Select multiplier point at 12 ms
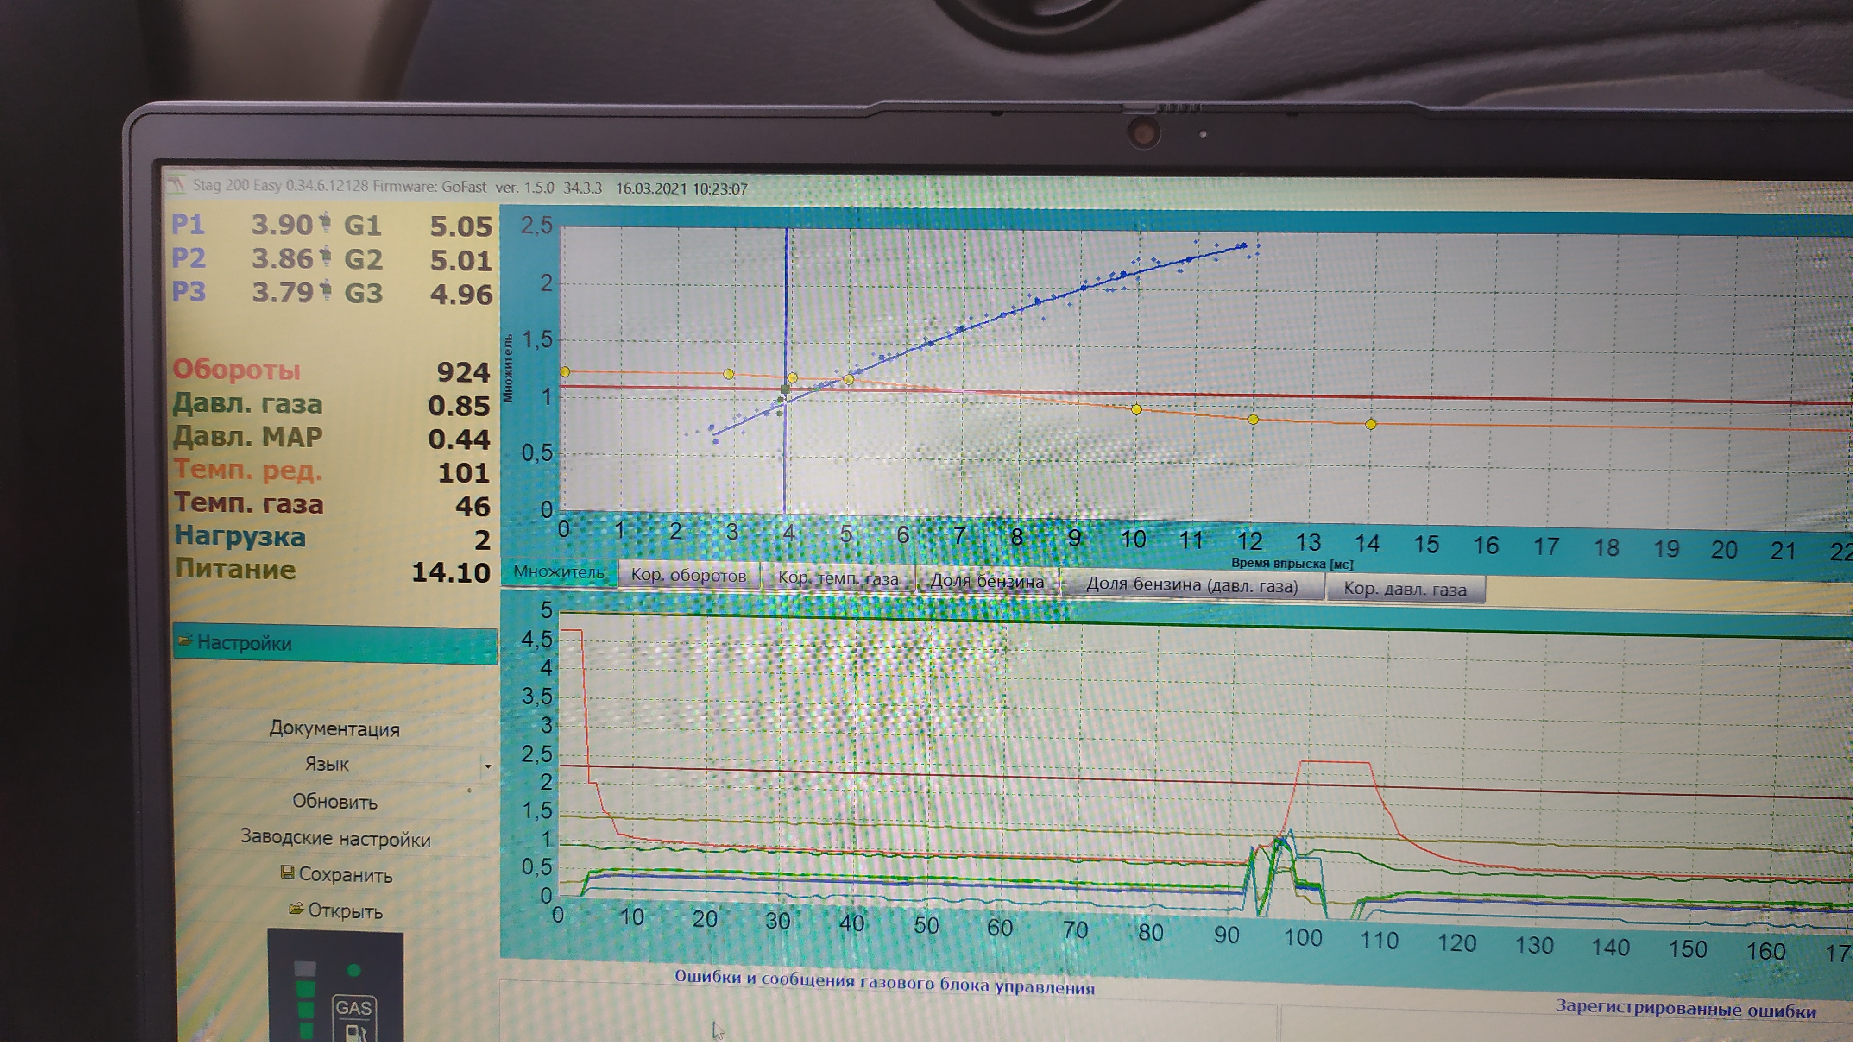 coord(1253,419)
